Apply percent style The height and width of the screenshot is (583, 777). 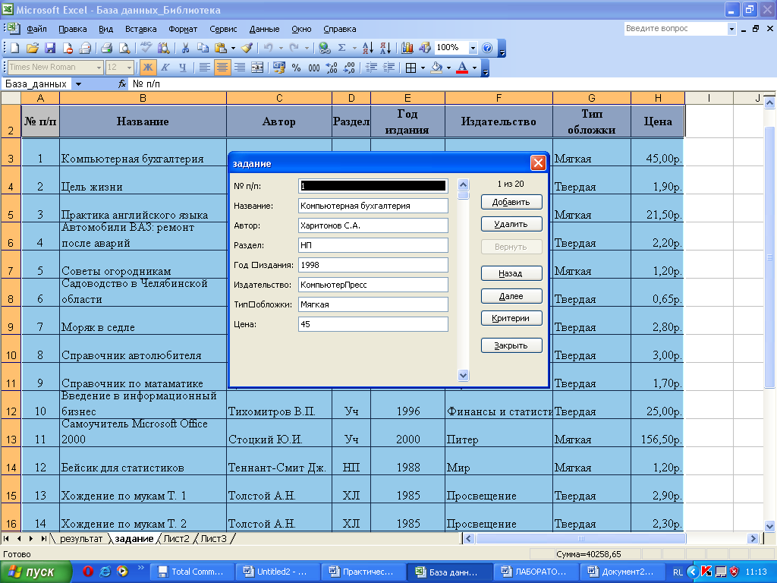tap(297, 68)
